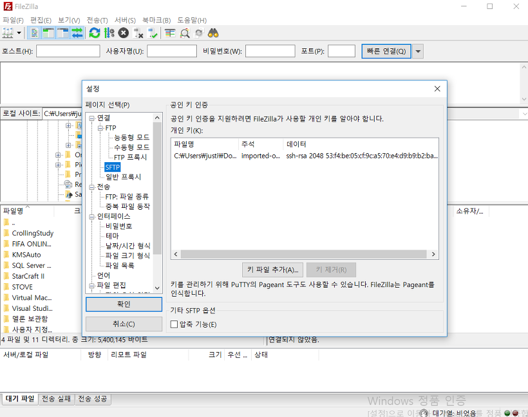Open the 보기(V) menu
Viewport: 528px width, 417px height.
pyautogui.click(x=69, y=20)
